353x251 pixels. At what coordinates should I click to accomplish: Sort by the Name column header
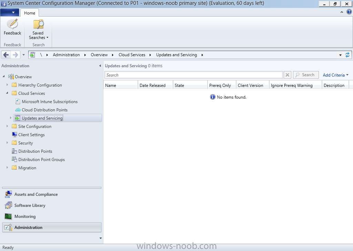[121, 85]
